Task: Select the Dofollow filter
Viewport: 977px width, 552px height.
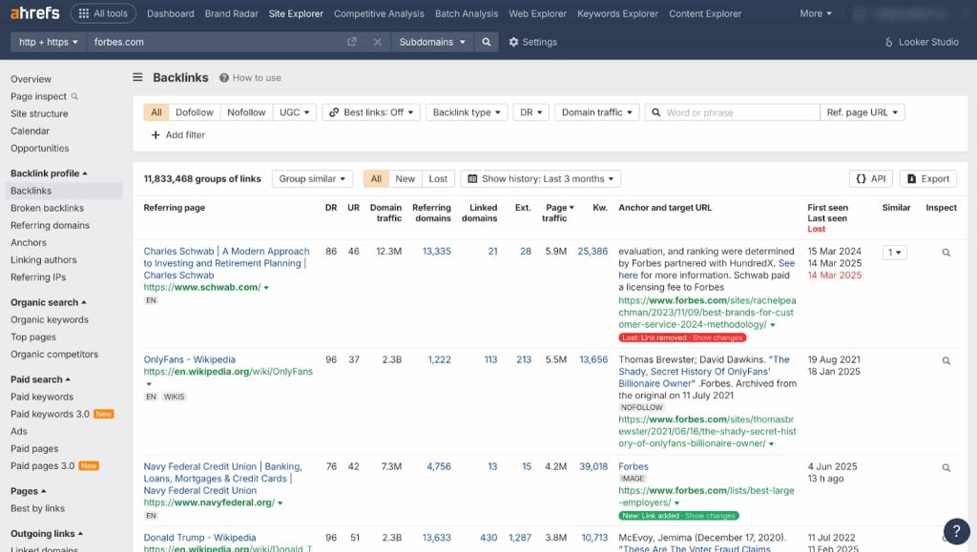Action: pos(195,112)
